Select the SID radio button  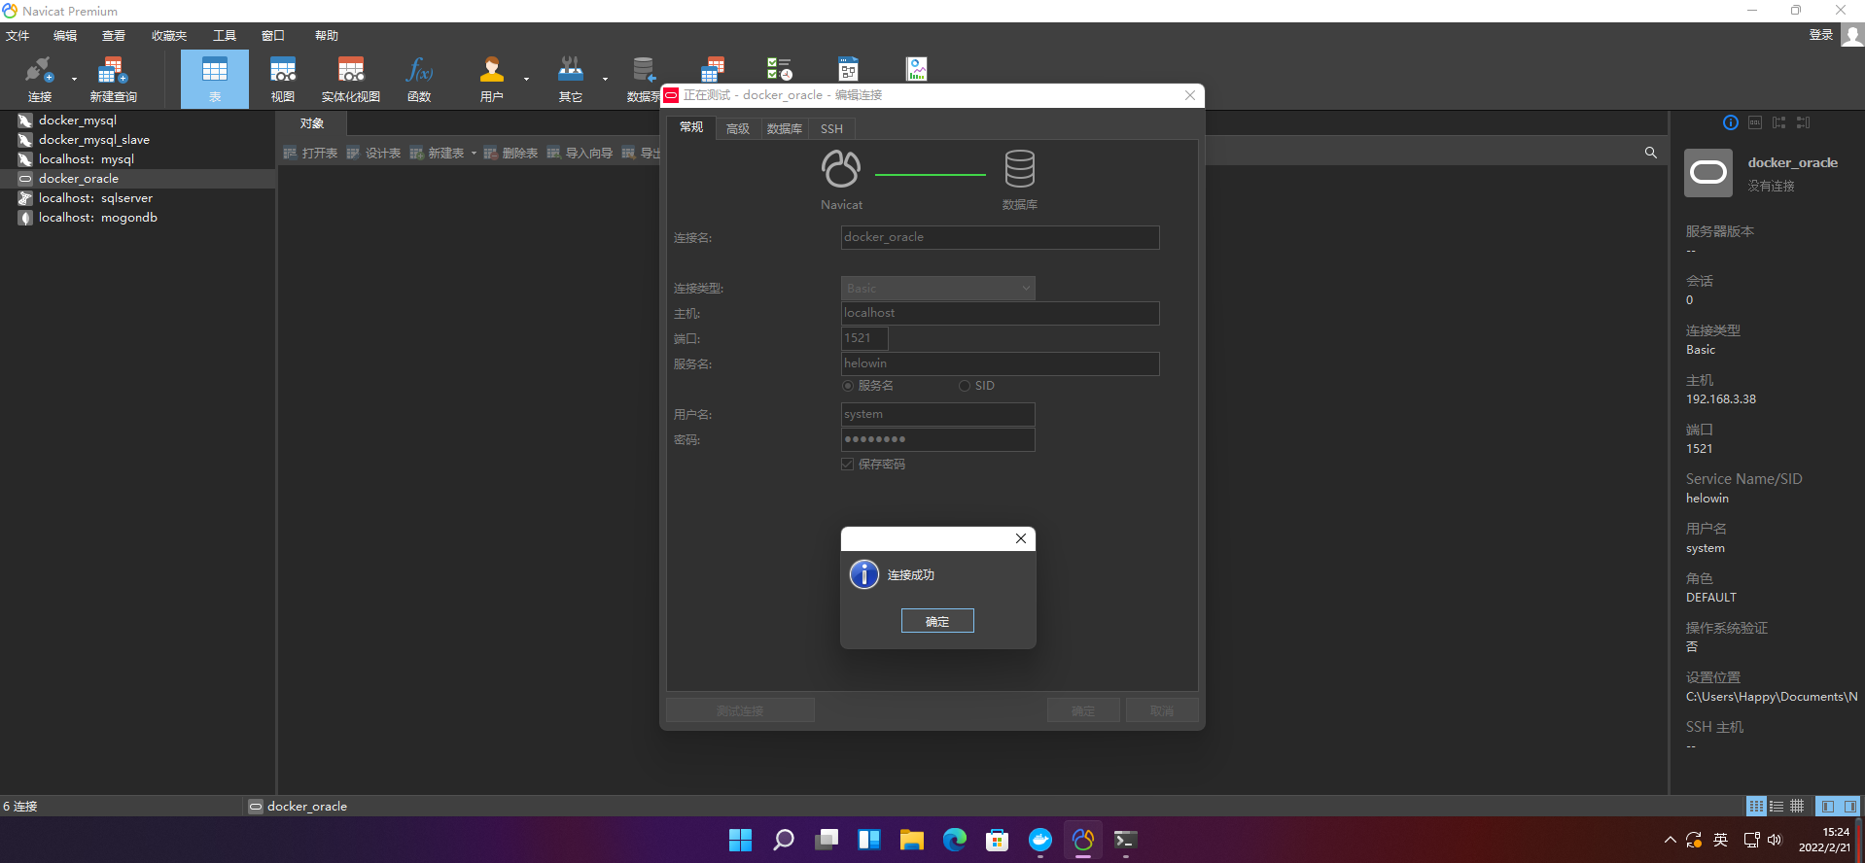click(x=965, y=386)
